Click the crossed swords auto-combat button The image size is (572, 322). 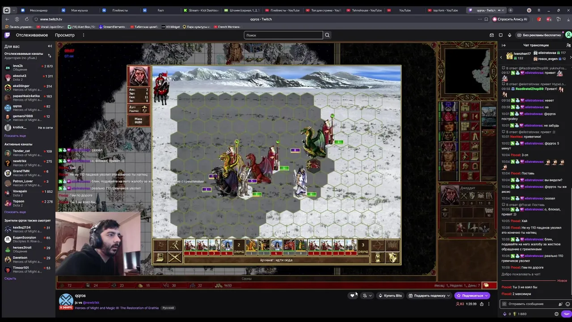click(x=175, y=258)
